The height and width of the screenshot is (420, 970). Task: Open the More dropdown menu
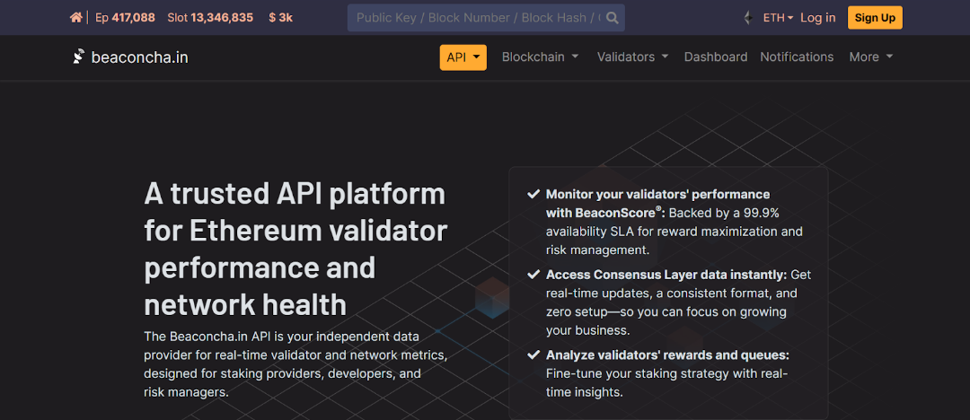pyautogui.click(x=870, y=57)
